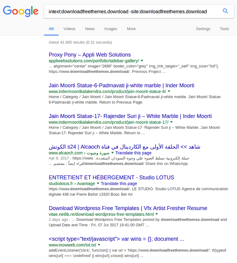237x263 pixels.
Task: Select the All tab
Action: (51, 29)
